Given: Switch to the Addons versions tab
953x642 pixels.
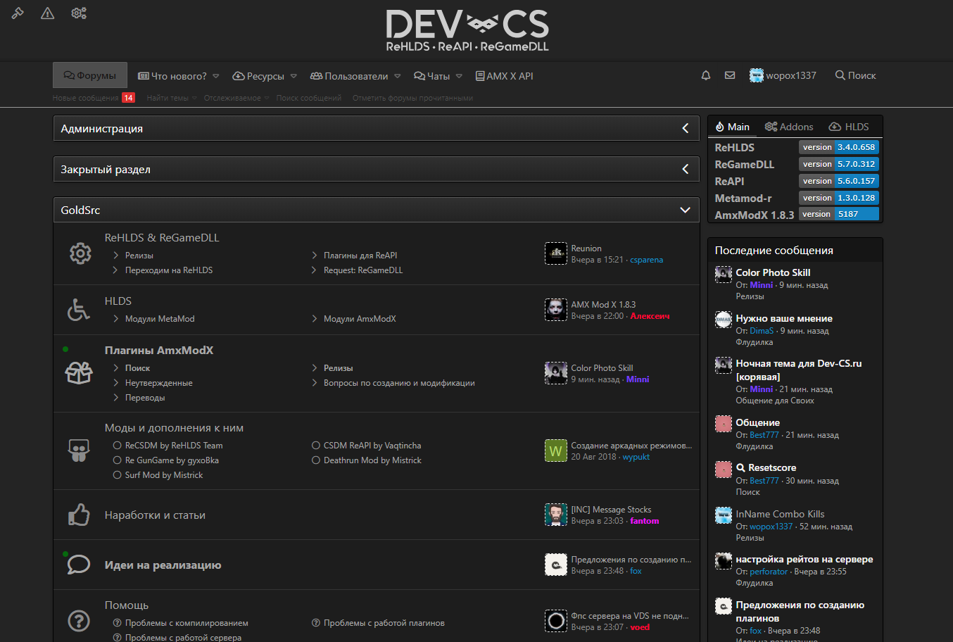Looking at the screenshot, I should tap(789, 127).
